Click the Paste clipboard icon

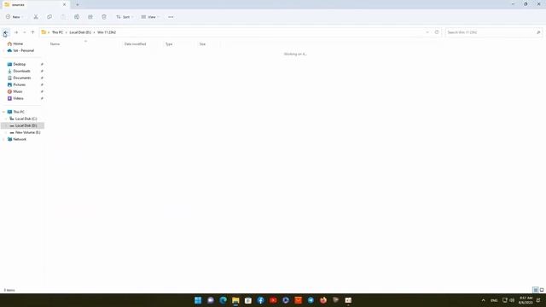(x=63, y=17)
